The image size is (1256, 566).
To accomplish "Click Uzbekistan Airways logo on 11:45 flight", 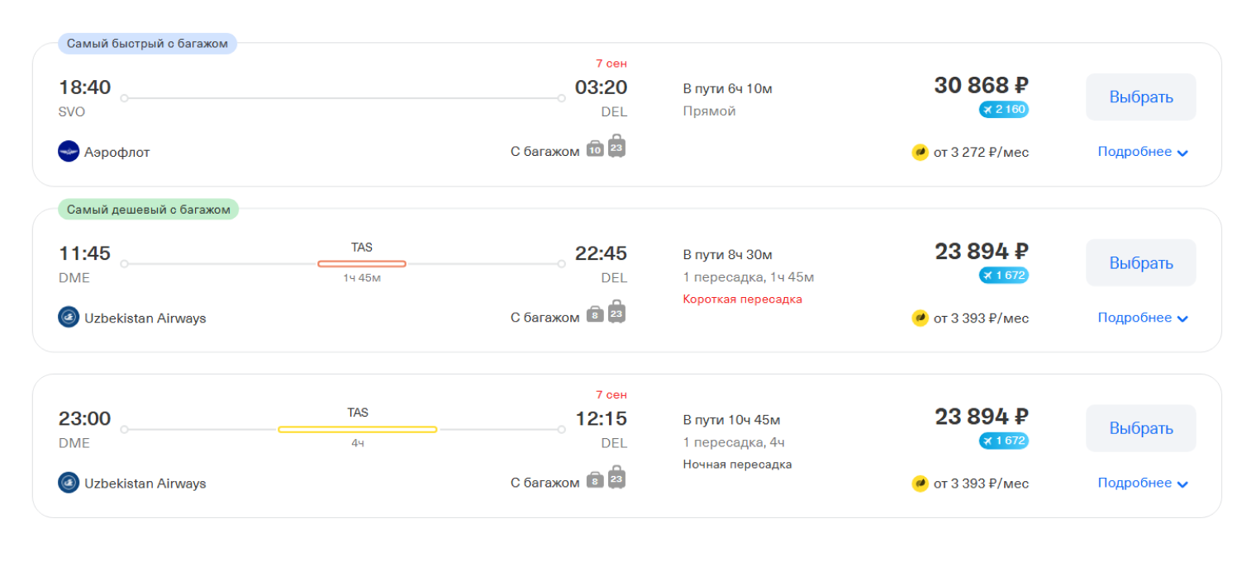I will (x=69, y=318).
